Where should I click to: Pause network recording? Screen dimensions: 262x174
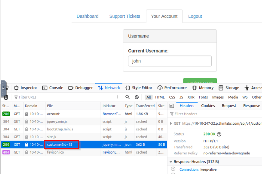119,97
